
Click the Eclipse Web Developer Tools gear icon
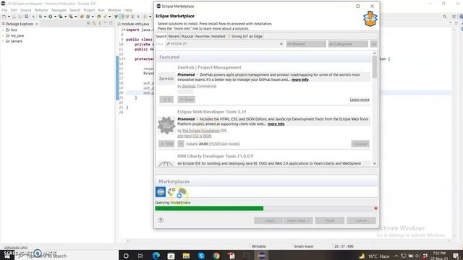click(x=166, y=125)
